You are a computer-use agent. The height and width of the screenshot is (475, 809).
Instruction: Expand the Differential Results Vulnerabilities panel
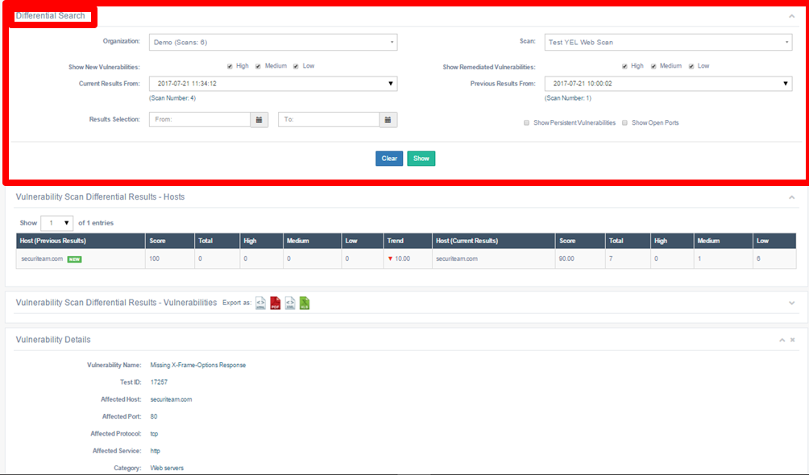pyautogui.click(x=792, y=303)
